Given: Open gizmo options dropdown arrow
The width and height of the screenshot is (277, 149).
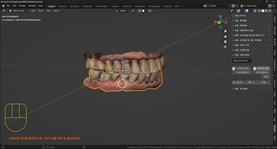Looking at the screenshot, I should click(x=242, y=11).
